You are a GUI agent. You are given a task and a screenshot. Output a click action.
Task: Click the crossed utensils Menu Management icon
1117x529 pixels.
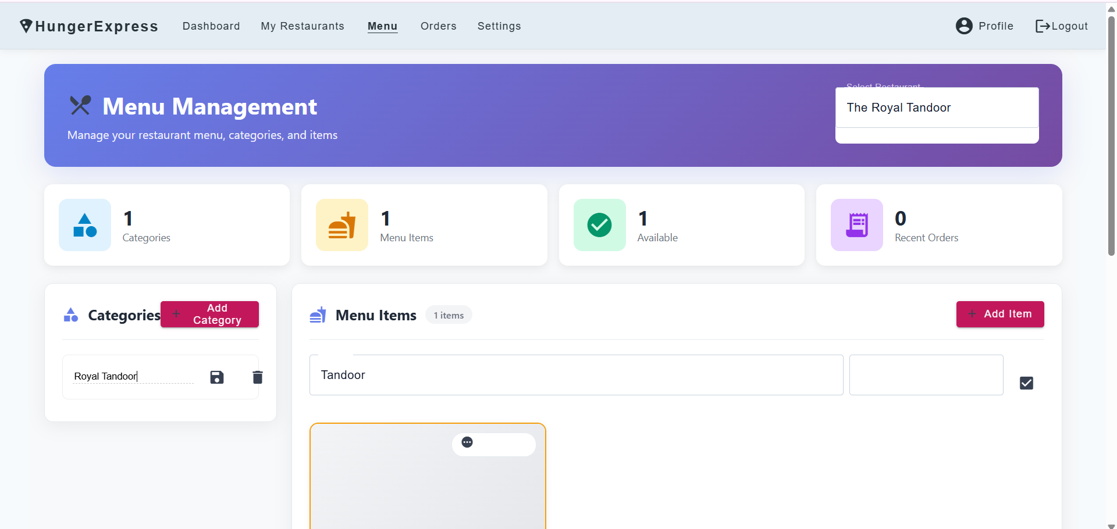(80, 106)
